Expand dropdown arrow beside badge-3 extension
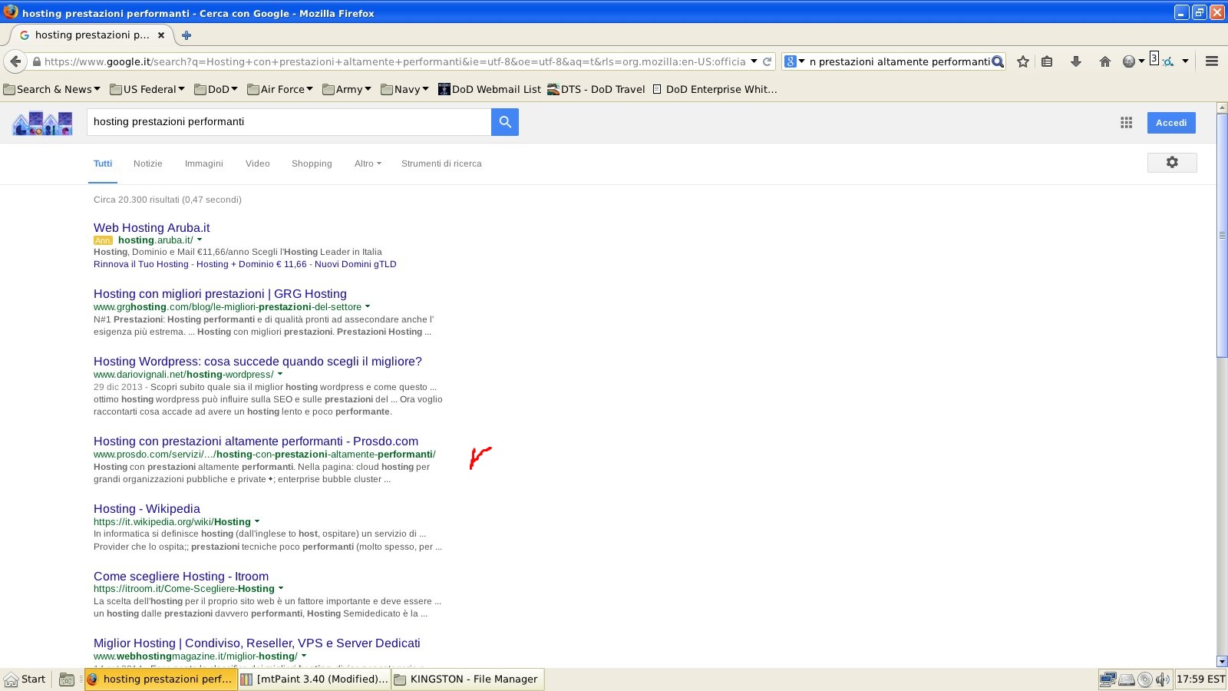The width and height of the screenshot is (1228, 691). coord(1185,61)
